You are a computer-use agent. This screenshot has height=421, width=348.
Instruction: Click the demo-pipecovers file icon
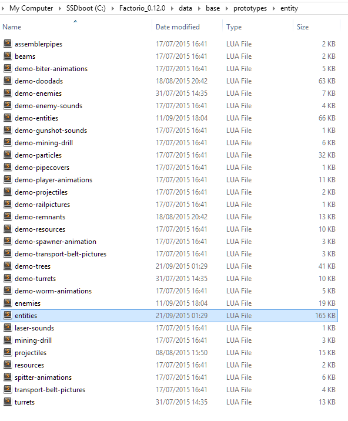point(8,167)
